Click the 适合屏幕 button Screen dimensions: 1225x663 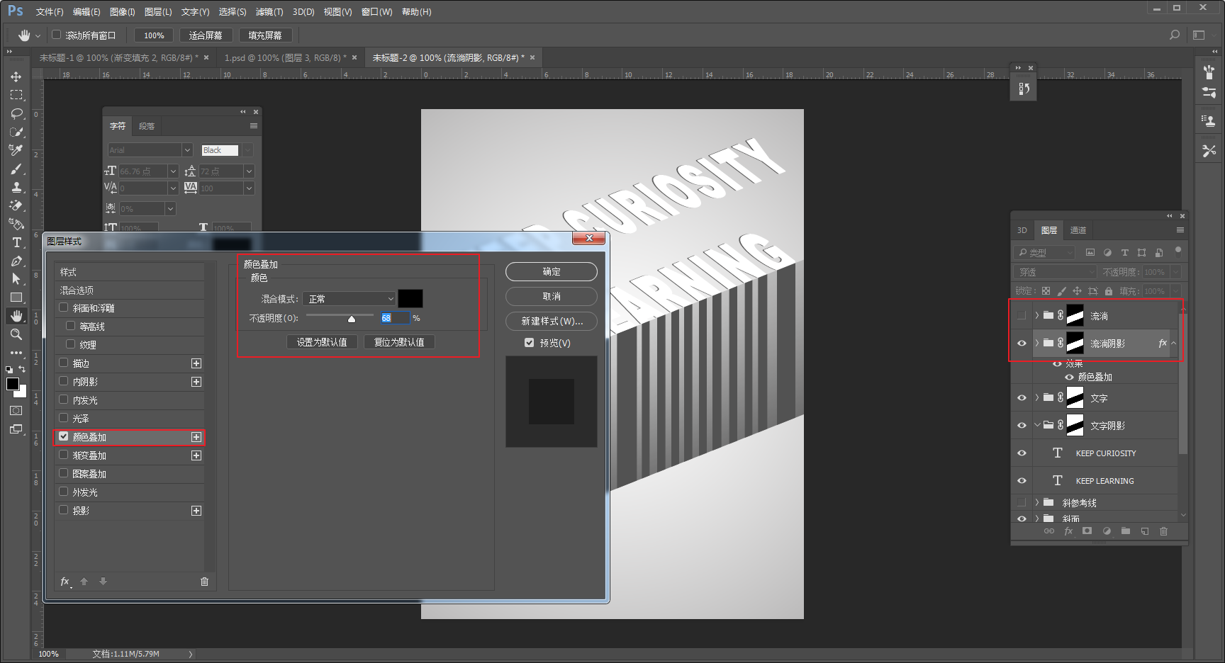206,35
